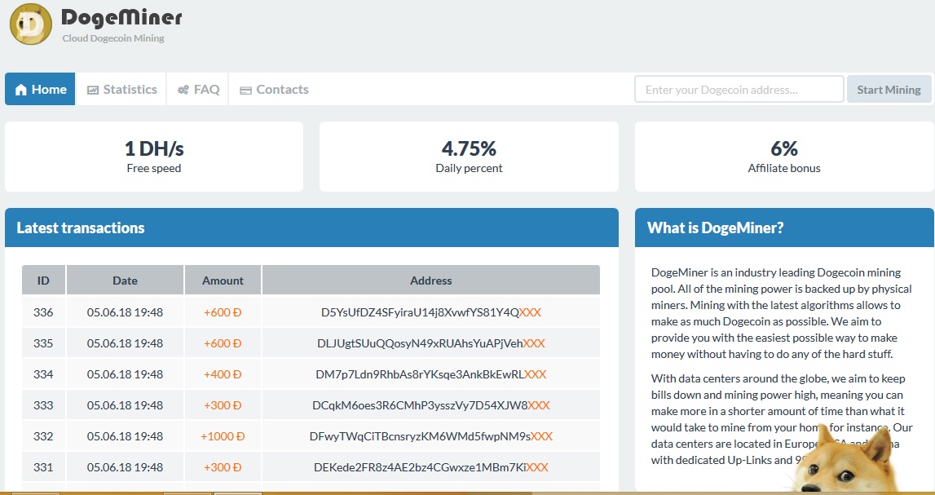Click address starting DEKede2FR8z4AE2

[x=430, y=467]
